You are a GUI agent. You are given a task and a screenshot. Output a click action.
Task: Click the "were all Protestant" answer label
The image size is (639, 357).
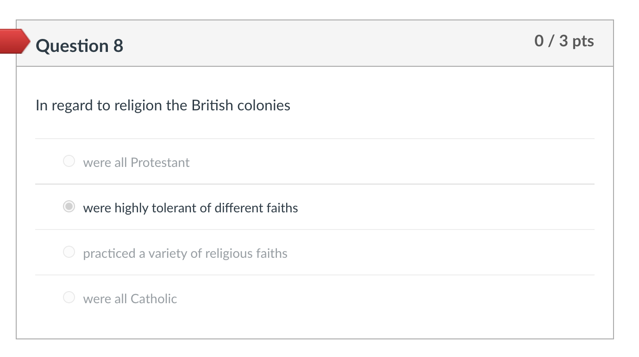click(x=136, y=162)
